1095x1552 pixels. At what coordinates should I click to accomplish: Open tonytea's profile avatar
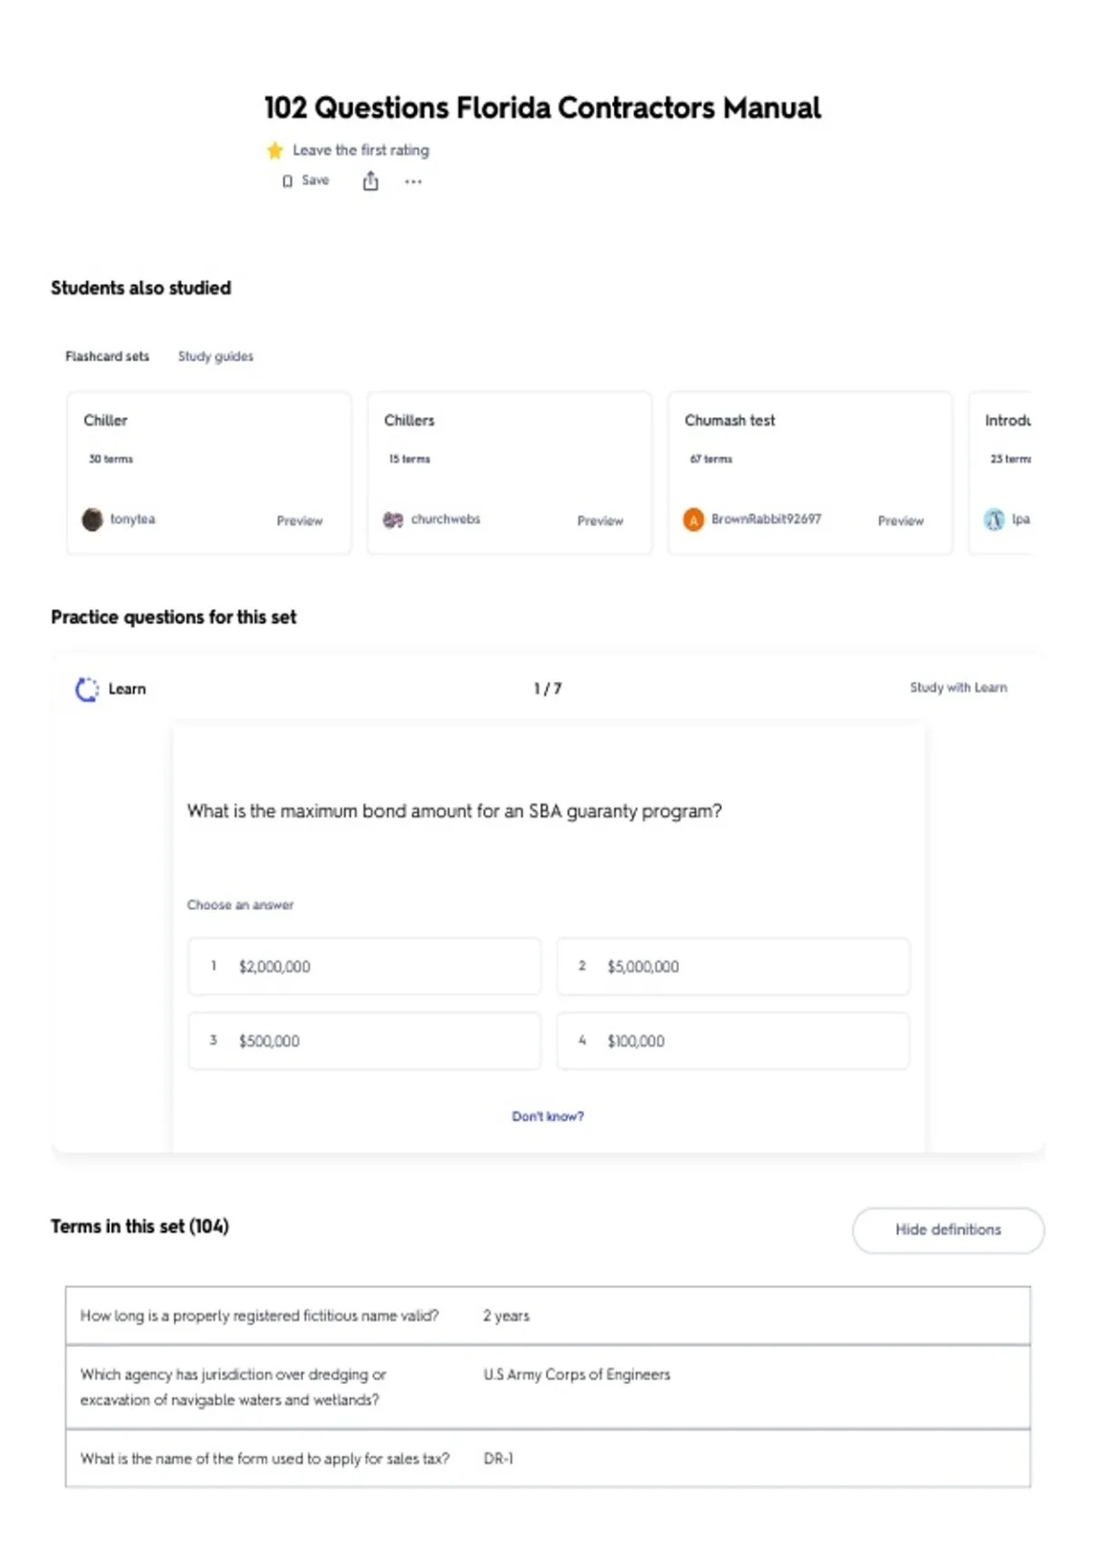pos(92,519)
